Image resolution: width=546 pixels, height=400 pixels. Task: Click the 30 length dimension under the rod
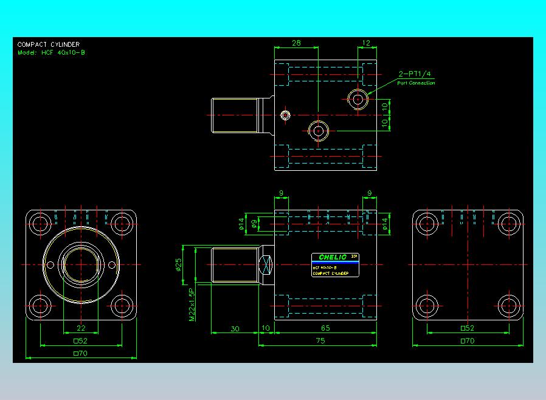click(x=235, y=329)
